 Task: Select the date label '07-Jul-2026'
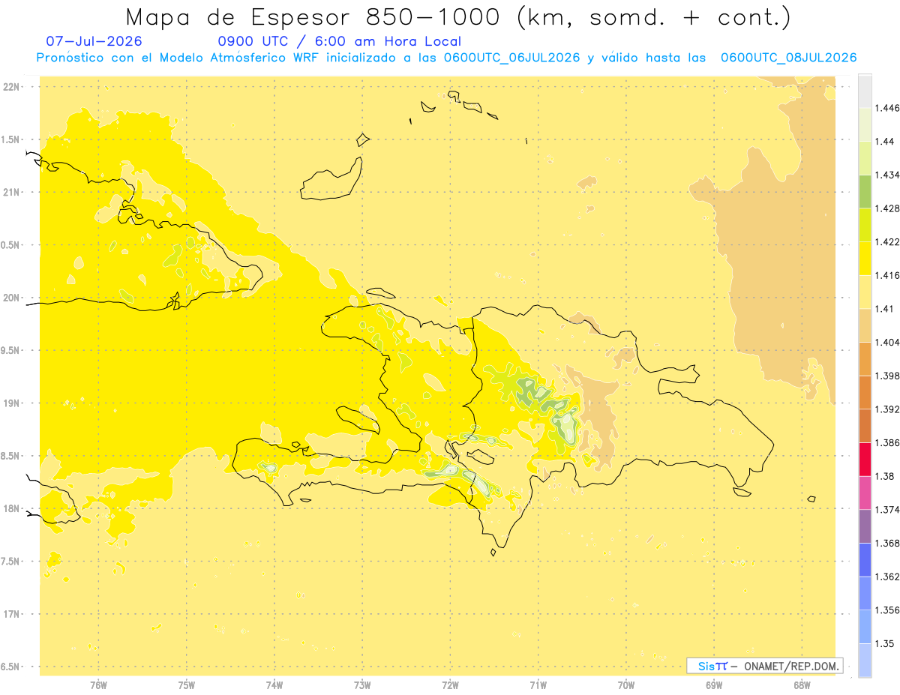pyautogui.click(x=94, y=42)
